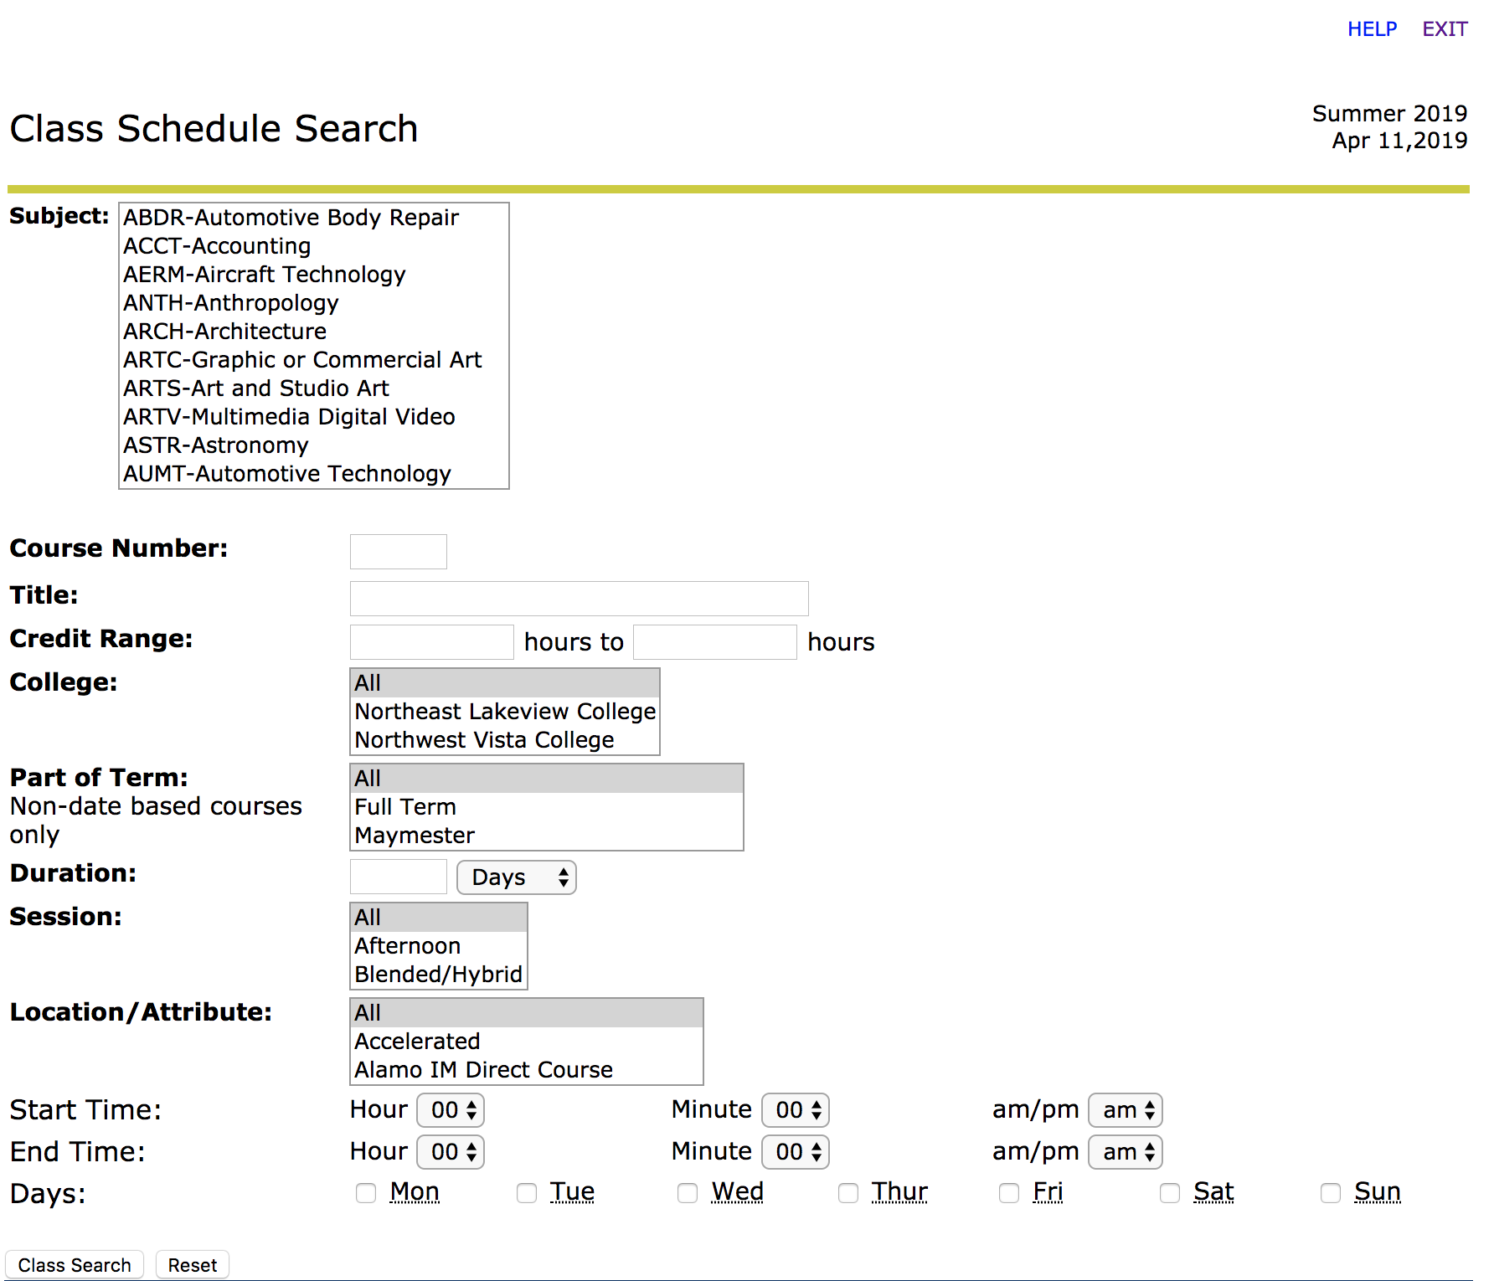Focus the Course Number input field
The image size is (1494, 1281).
click(399, 552)
